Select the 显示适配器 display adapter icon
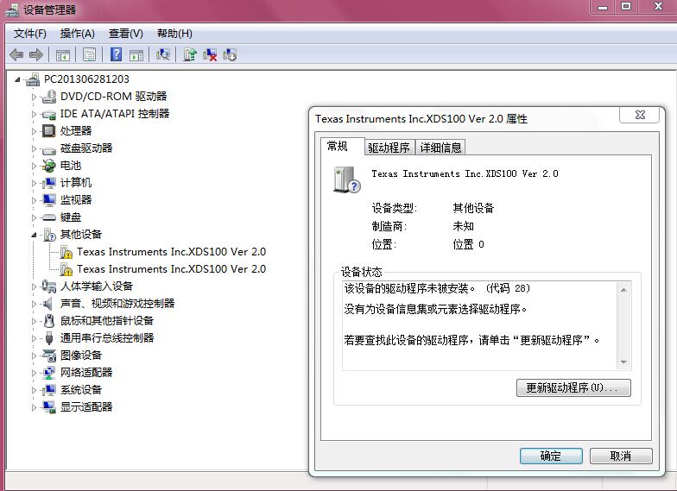Screen dimensions: 677x491 click(x=49, y=407)
